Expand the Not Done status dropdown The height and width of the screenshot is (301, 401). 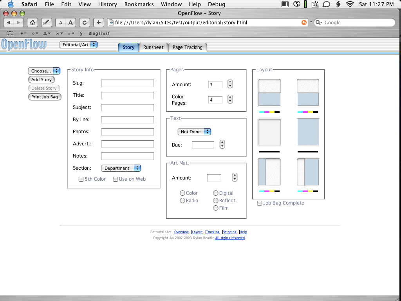194,132
